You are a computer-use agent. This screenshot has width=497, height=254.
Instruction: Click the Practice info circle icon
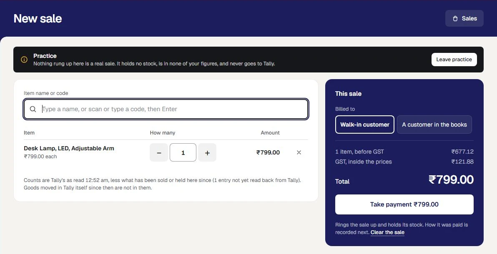[x=24, y=60]
